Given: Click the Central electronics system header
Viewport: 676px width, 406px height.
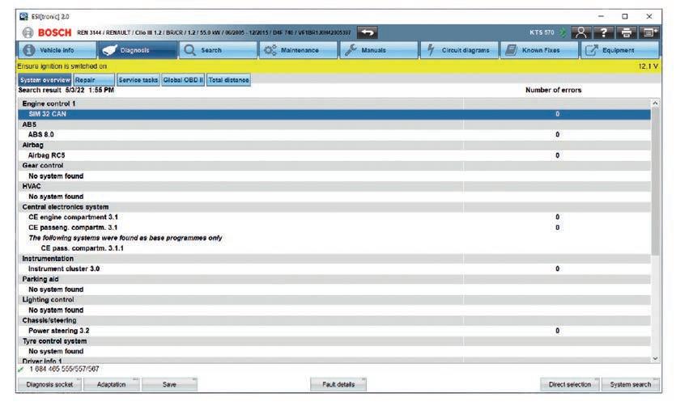Looking at the screenshot, I should click(x=334, y=207).
